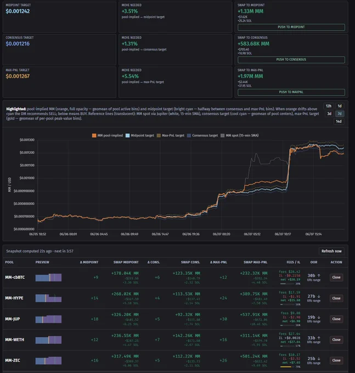Screen dimensions: 355x373
Task: Click the MM-WETH pool name
Action: pyautogui.click(x=15, y=340)
